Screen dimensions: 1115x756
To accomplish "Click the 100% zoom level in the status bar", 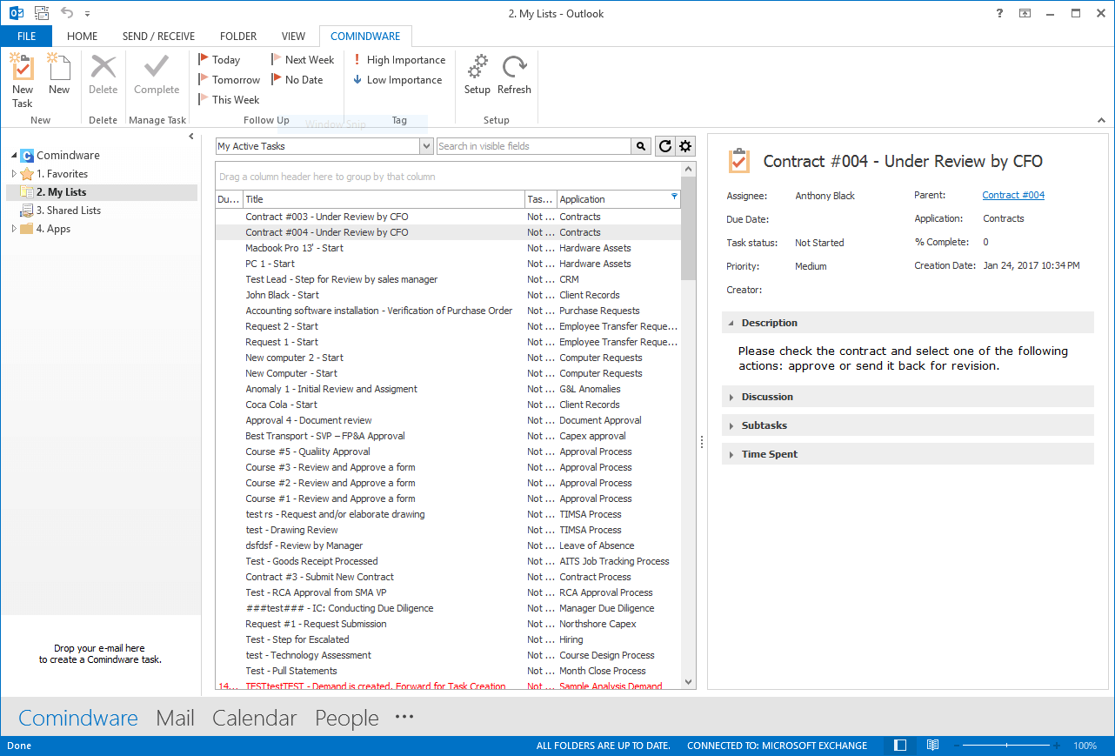I will [1085, 746].
